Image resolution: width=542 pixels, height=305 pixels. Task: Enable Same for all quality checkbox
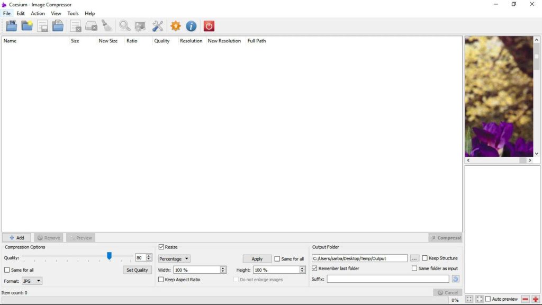(7, 270)
